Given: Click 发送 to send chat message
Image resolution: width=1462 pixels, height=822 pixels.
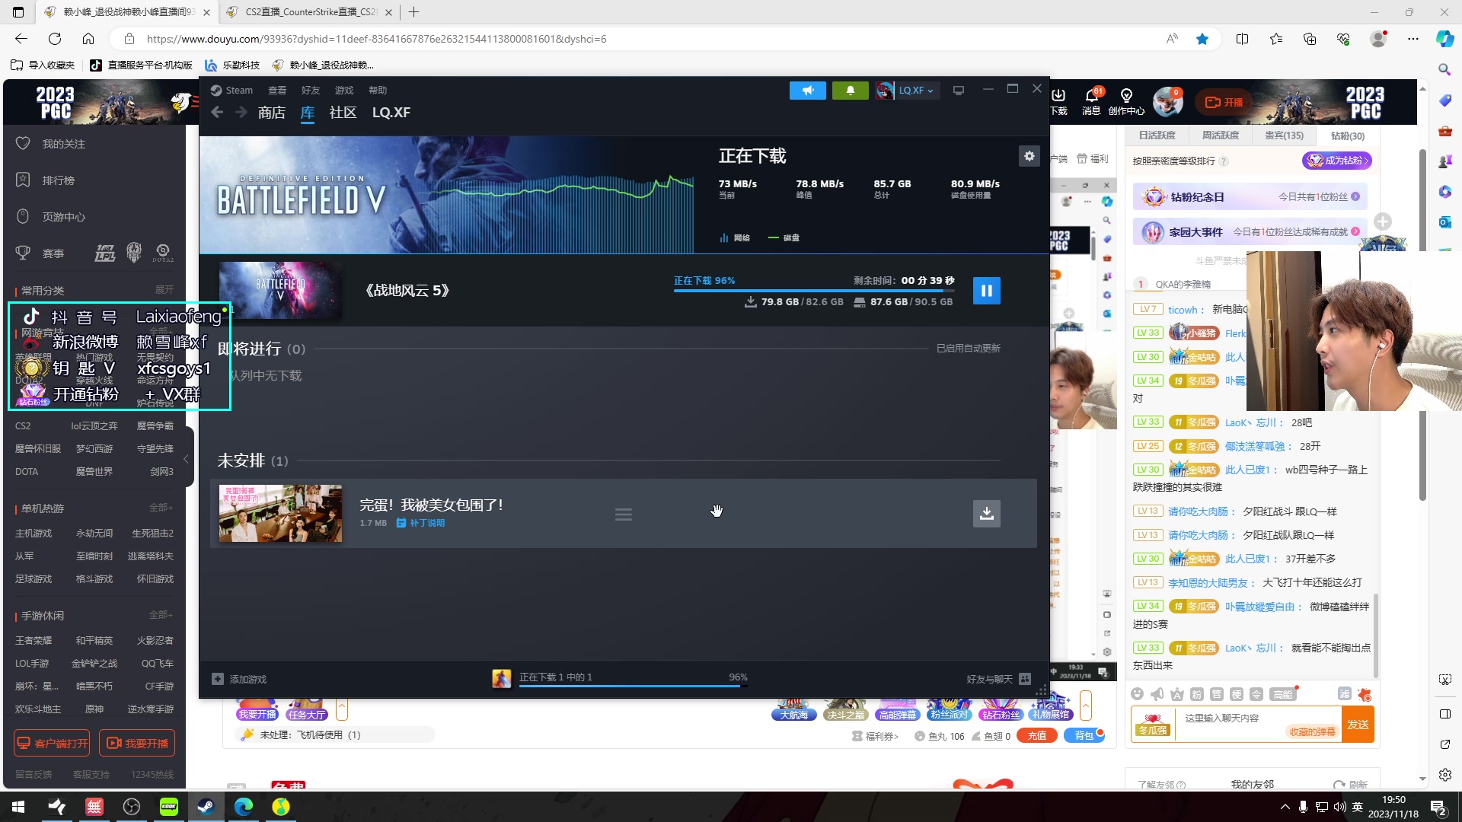Looking at the screenshot, I should [x=1358, y=725].
